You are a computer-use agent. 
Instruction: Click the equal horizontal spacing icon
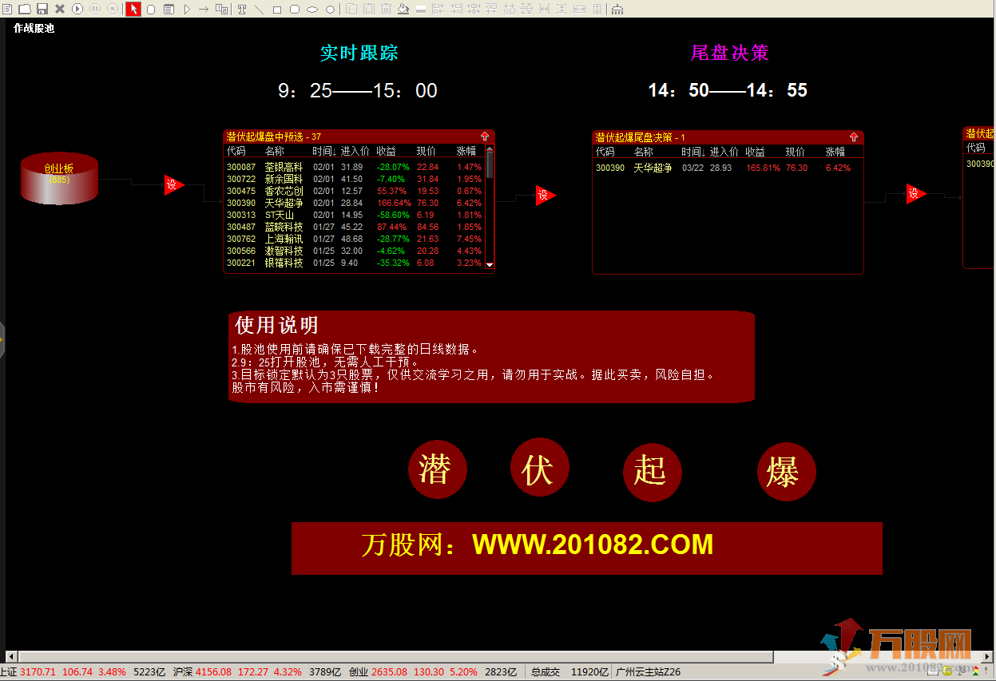[x=544, y=9]
